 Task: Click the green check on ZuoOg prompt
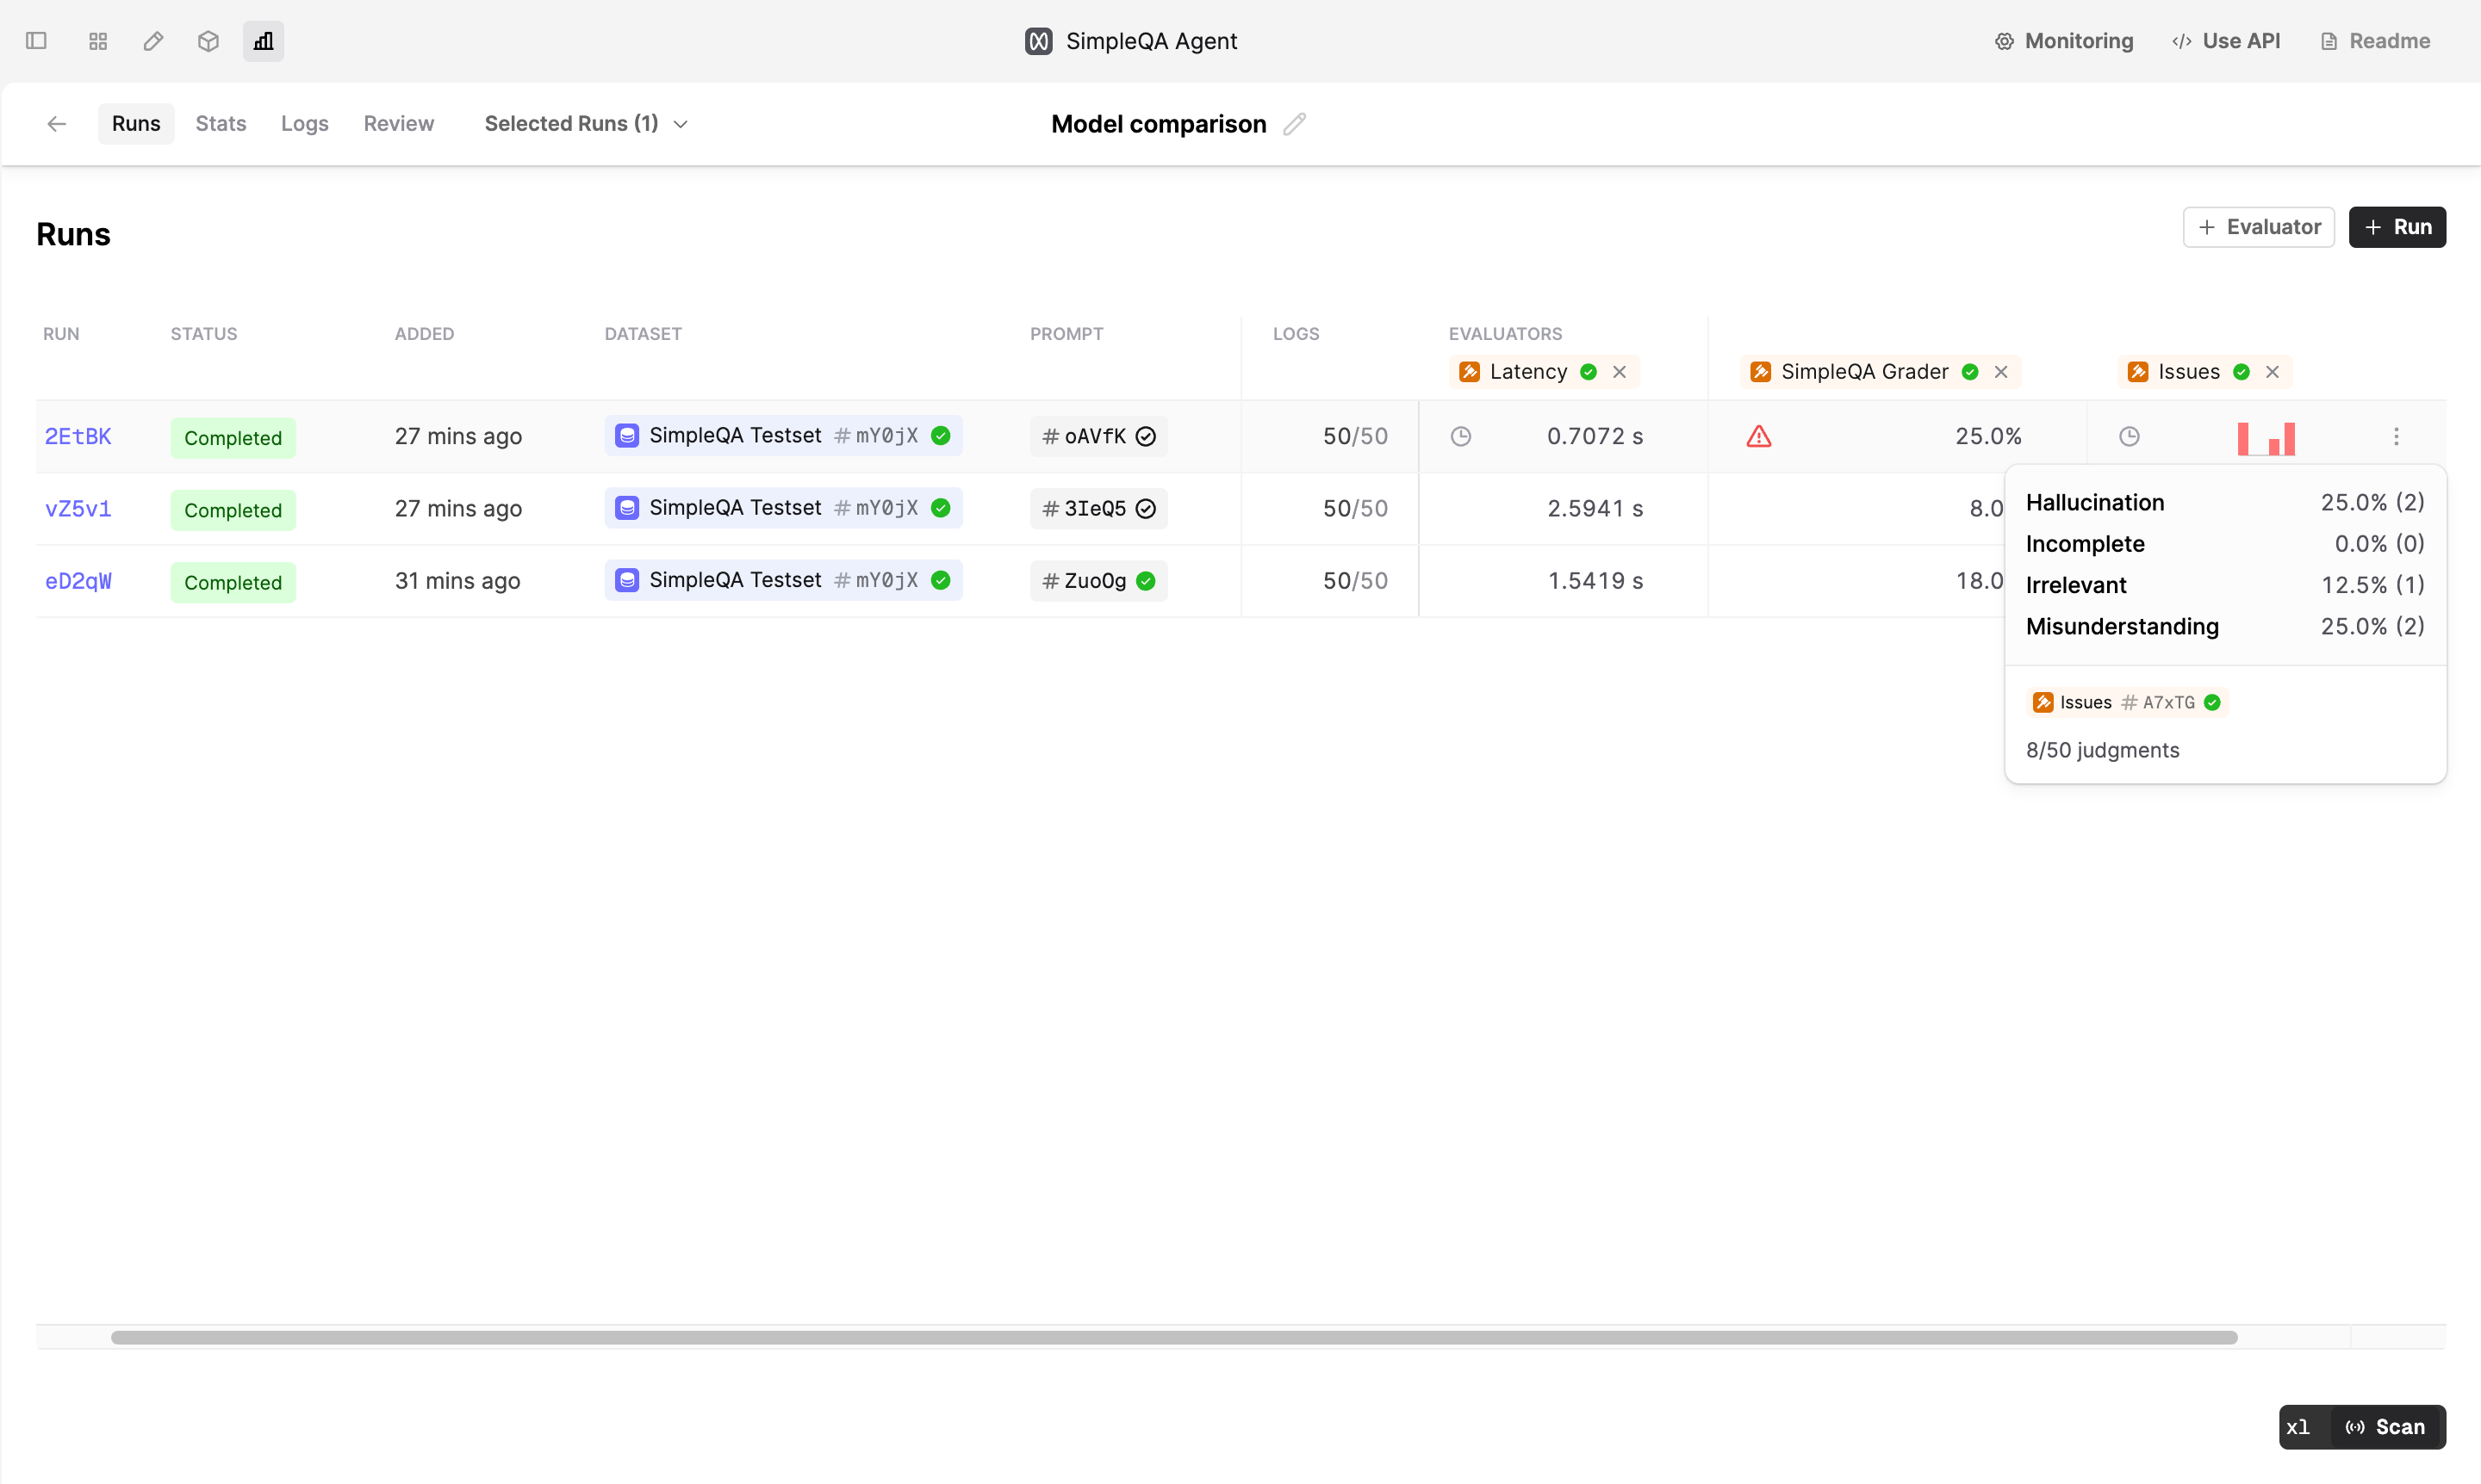[1146, 581]
